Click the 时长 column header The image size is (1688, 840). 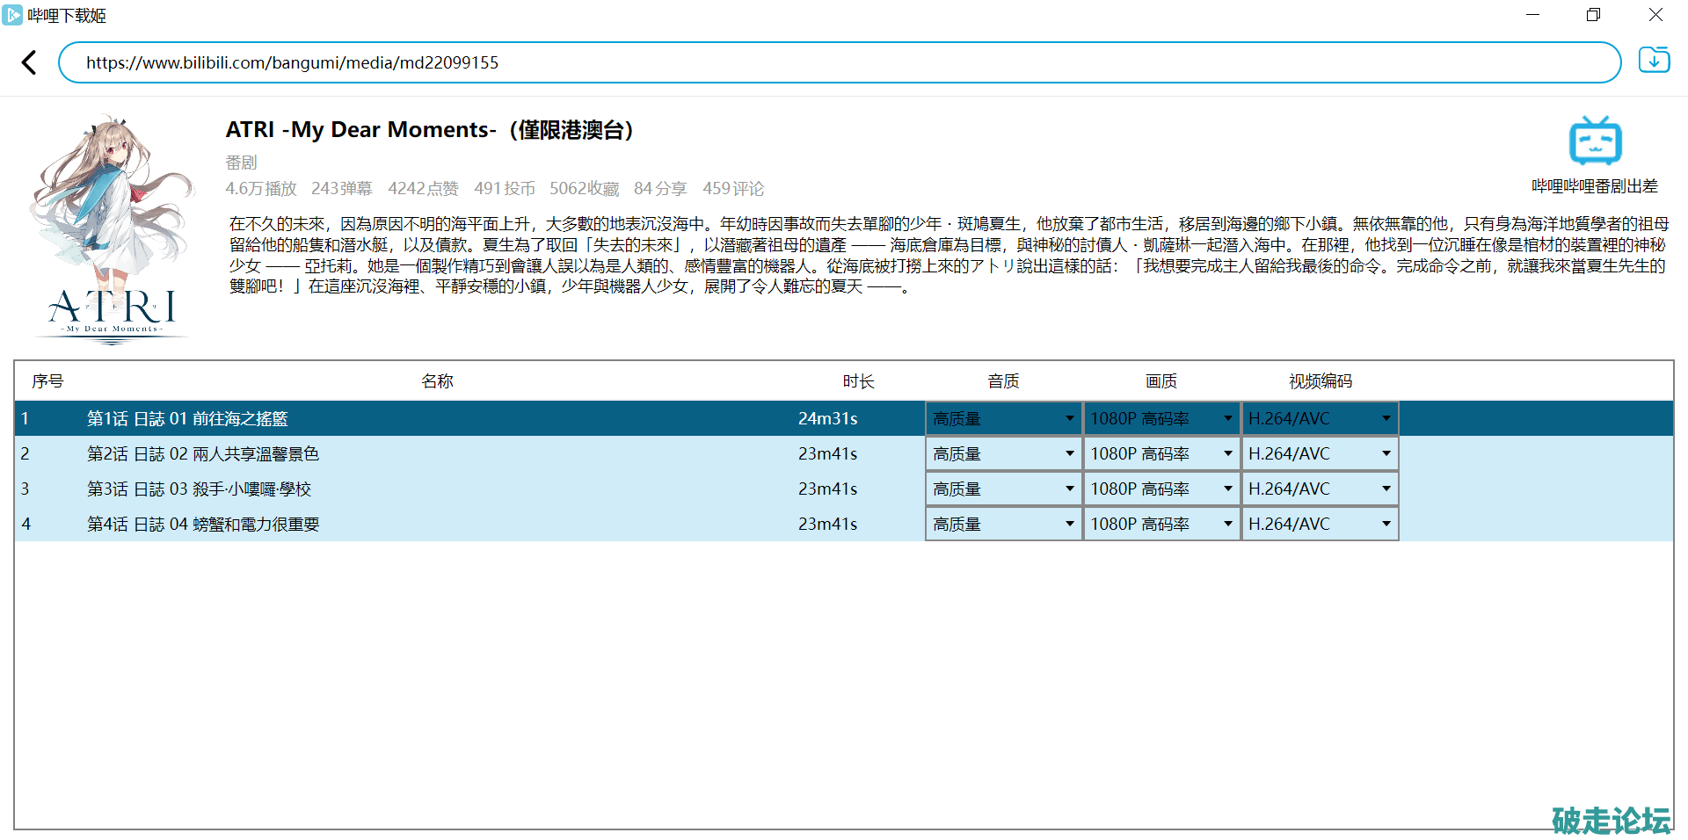858,381
